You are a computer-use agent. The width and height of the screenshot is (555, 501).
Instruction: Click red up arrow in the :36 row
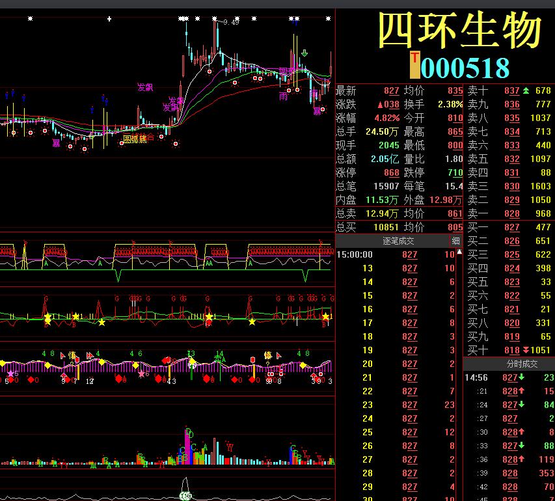tap(521, 459)
